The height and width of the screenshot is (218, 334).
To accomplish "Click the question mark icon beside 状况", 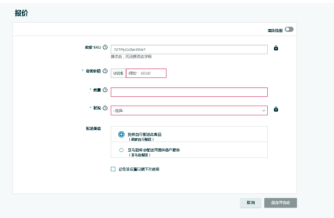I will click(x=105, y=108).
